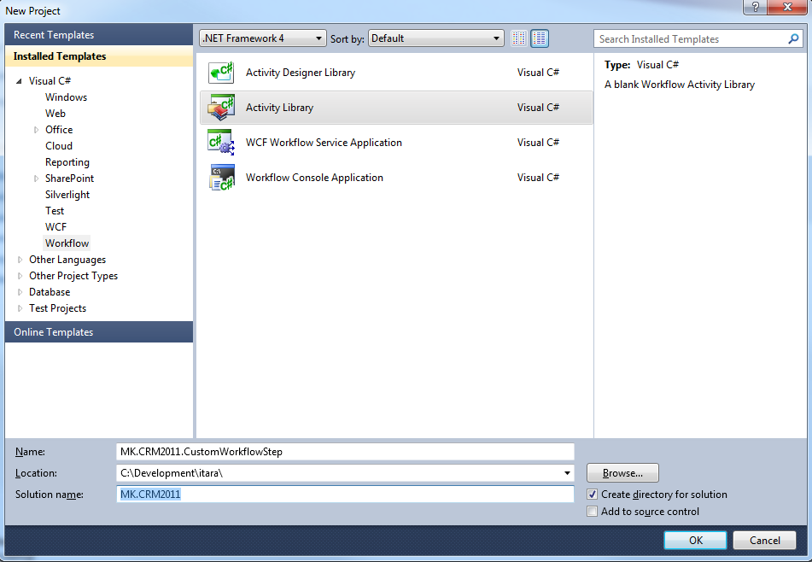812x562 pixels.
Task: Select Workflow template category
Action: 67,243
